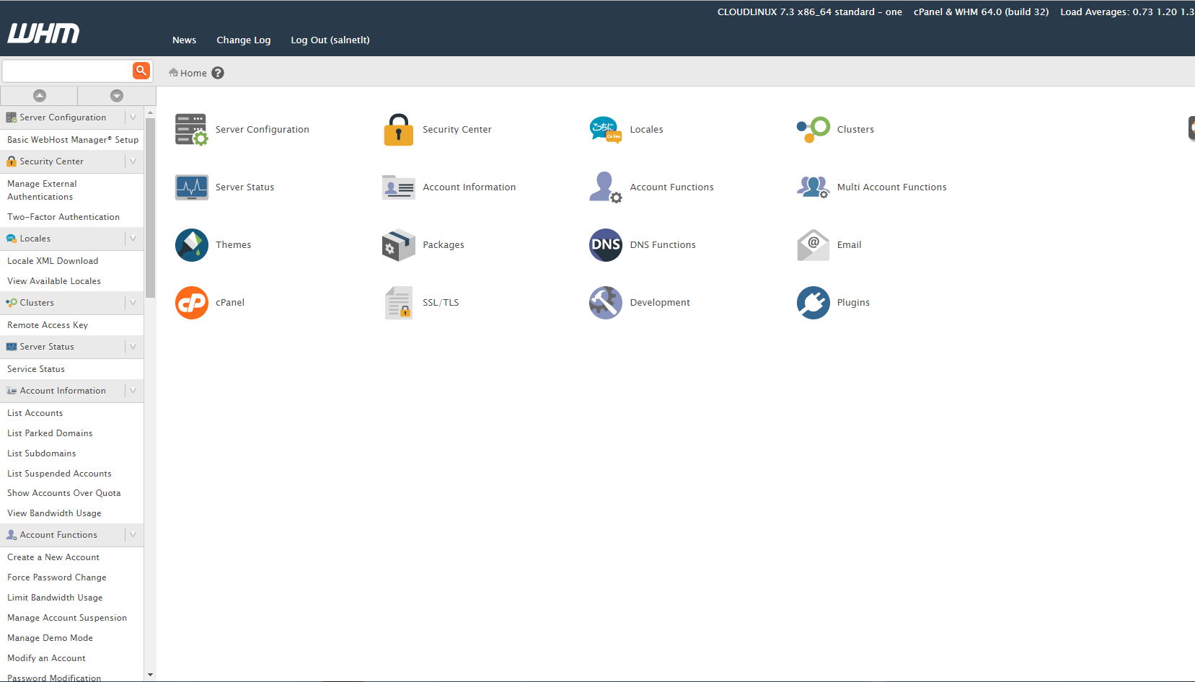The height and width of the screenshot is (682, 1195).
Task: Open the DNS Functions icon
Action: 605,245
